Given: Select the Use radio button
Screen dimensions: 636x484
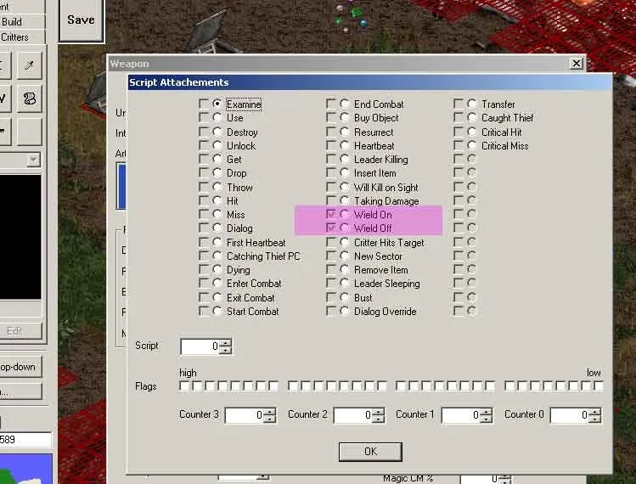Looking at the screenshot, I should [217, 118].
